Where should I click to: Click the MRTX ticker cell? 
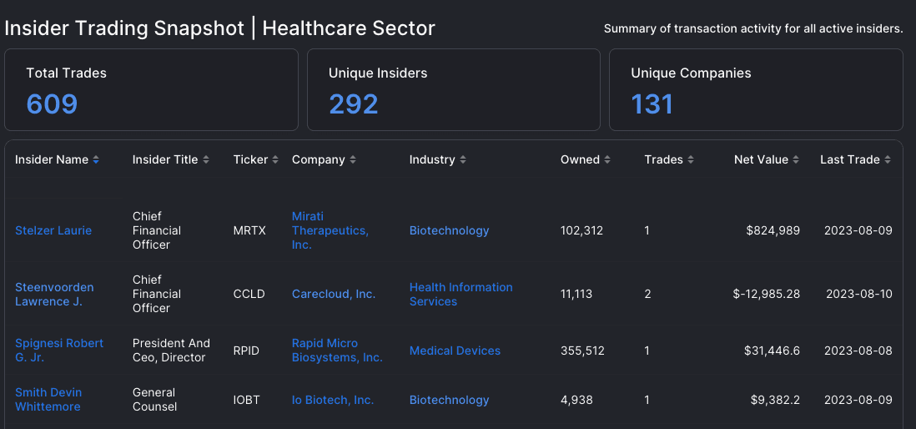(249, 230)
